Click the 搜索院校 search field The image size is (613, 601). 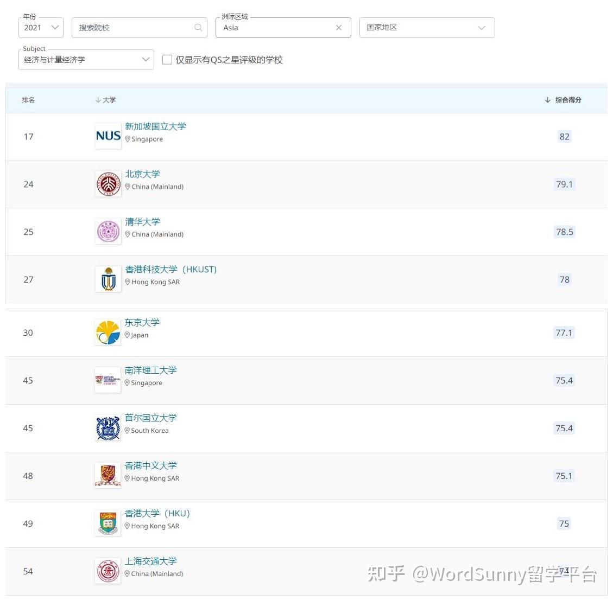(x=140, y=28)
